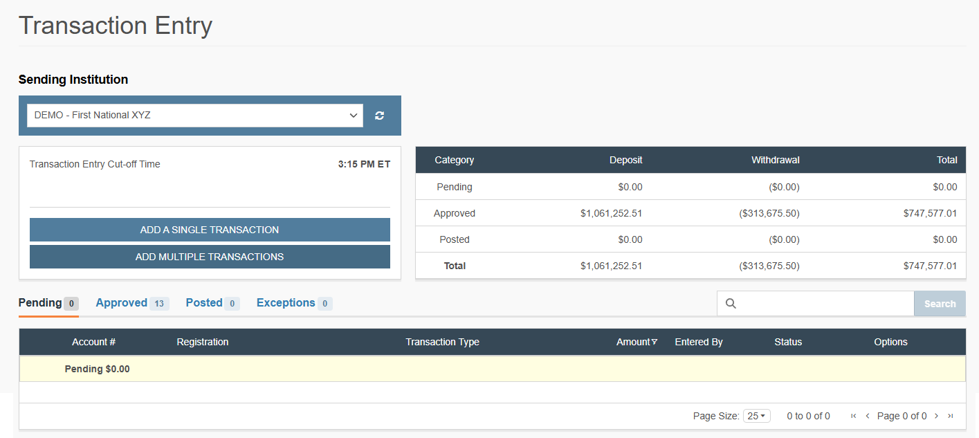Go to the previous page with the pager arrow
The width and height of the screenshot is (979, 438).
pyautogui.click(x=868, y=416)
